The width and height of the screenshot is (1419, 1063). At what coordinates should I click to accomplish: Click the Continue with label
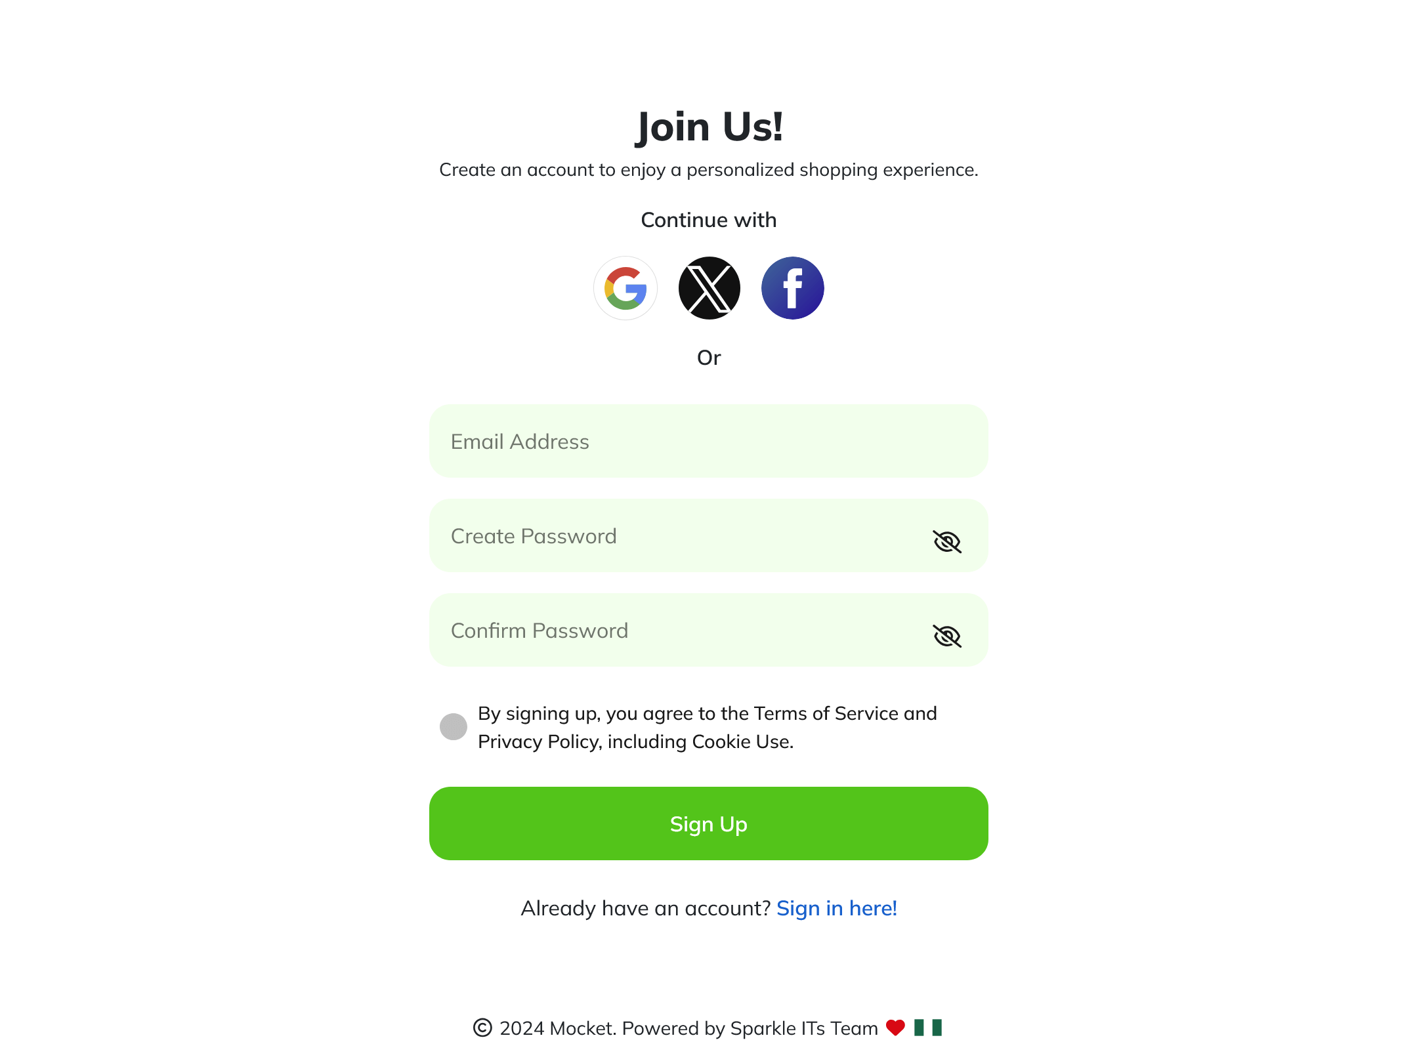(x=709, y=219)
